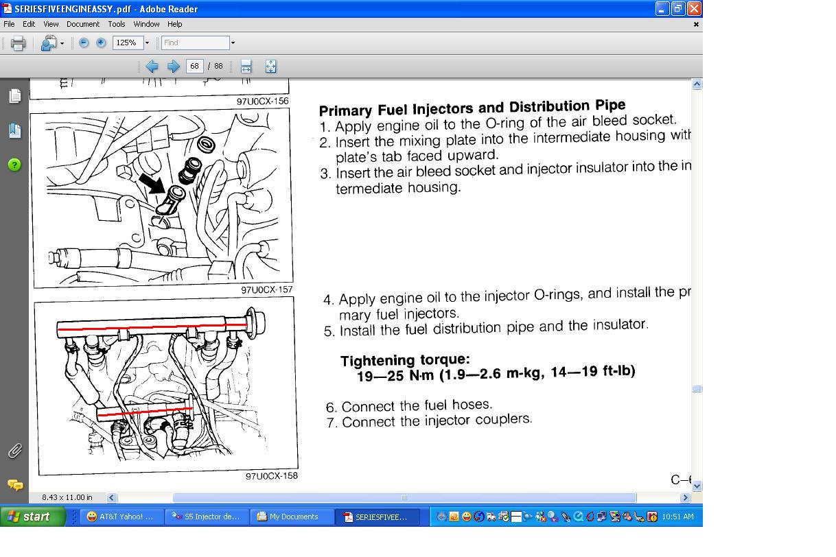Go to previous page arrow
Viewport: 836px width, 557px height.
[152, 66]
